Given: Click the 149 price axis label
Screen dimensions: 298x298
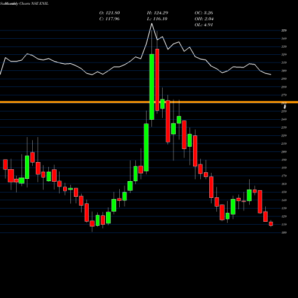Looking at the screenshot, I should click(x=284, y=200).
